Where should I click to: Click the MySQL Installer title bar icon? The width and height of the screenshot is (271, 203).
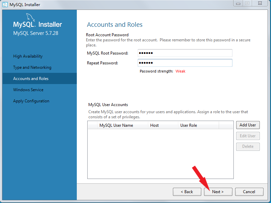(x=5, y=4)
